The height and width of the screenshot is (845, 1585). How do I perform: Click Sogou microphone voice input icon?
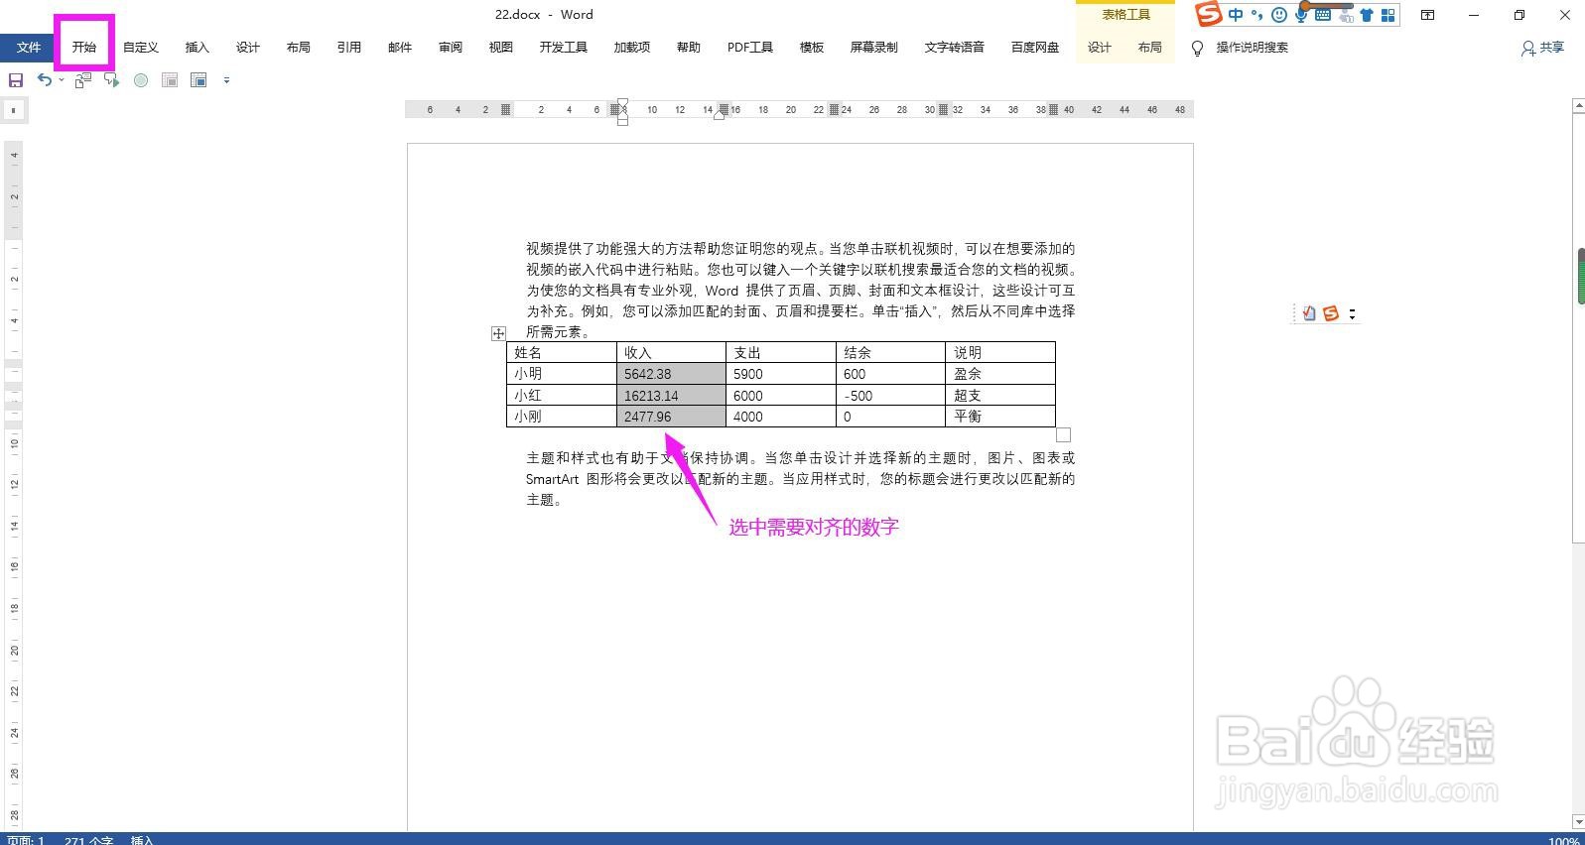tap(1301, 14)
